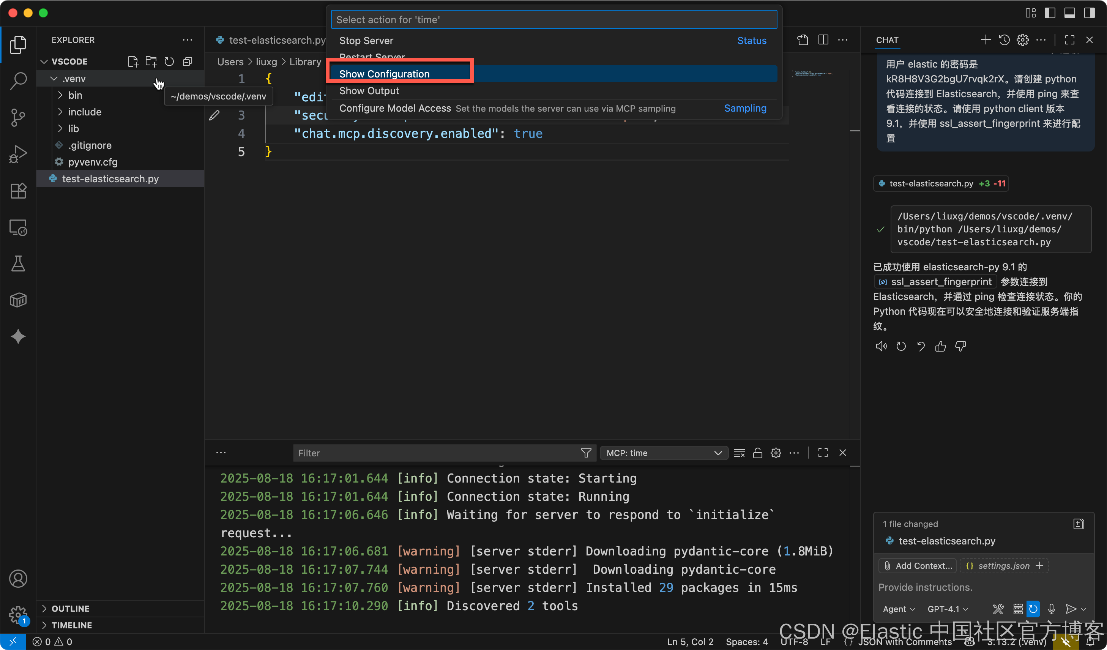The height and width of the screenshot is (650, 1107).
Task: Retry the chat response
Action: [901, 347]
